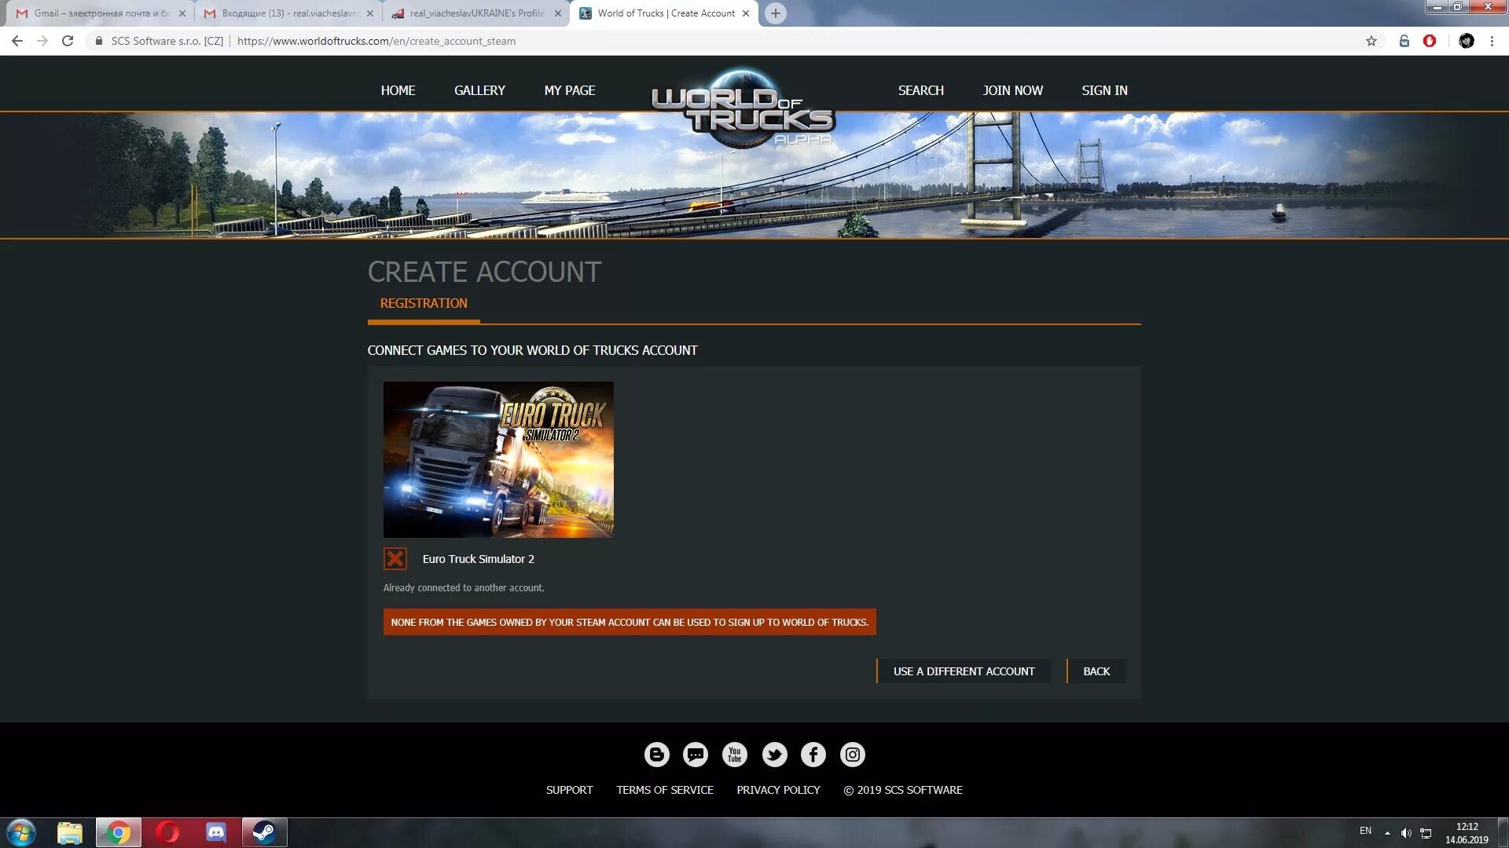1509x848 pixels.
Task: Bookmark page with star icon
Action: tap(1371, 41)
